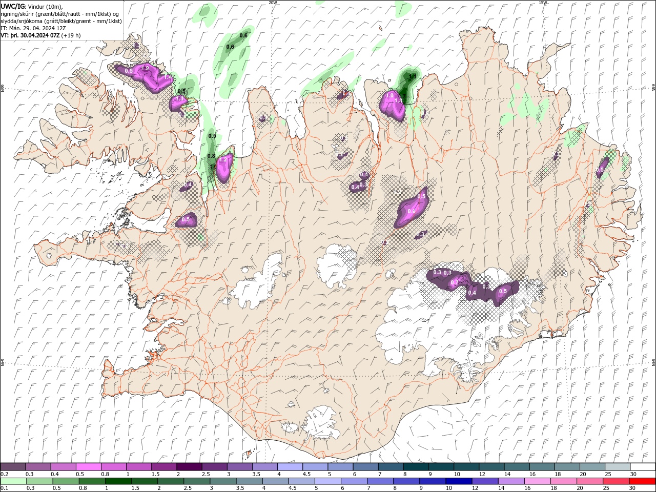Click the '0.2' label in the upper legend
This screenshot has width=656, height=492.
4,474
